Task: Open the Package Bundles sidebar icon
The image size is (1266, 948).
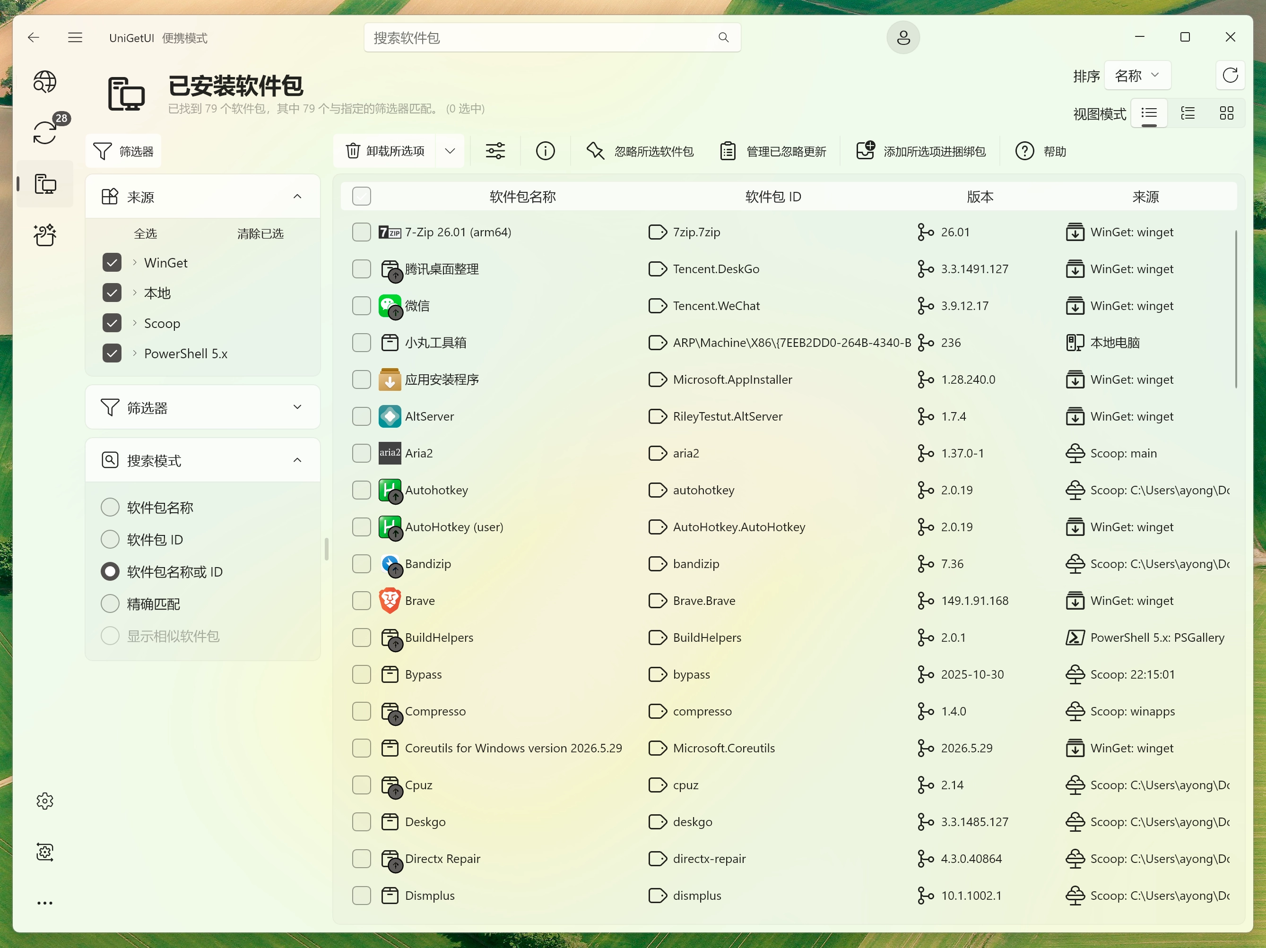Action: point(44,234)
